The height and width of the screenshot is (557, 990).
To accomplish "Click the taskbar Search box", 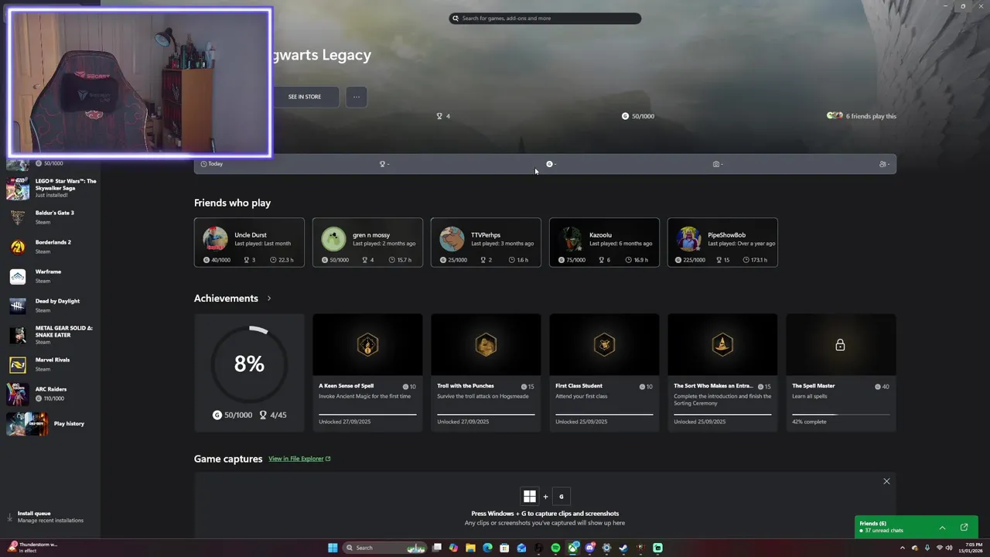I will pyautogui.click(x=385, y=548).
